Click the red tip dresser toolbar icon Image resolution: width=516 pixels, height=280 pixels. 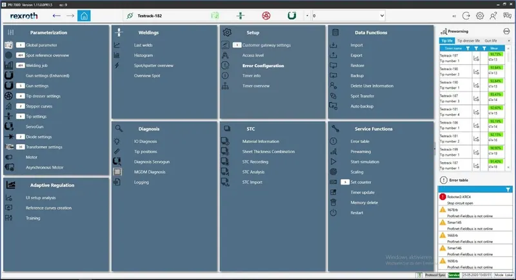(266, 15)
